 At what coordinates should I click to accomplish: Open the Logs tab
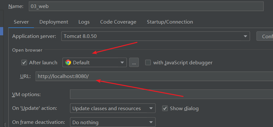click(x=84, y=22)
